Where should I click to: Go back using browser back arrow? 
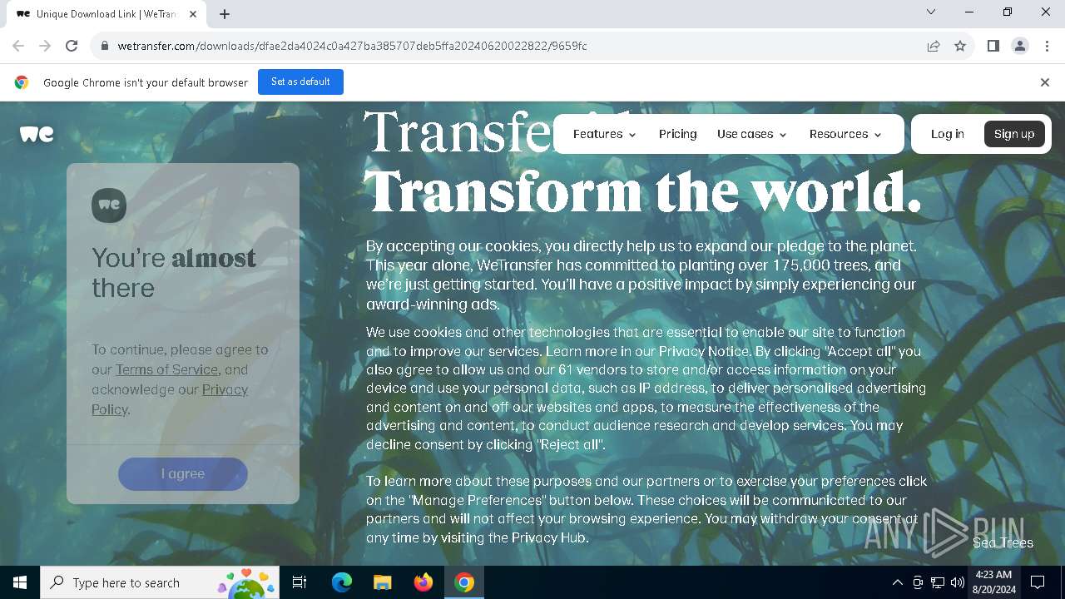18,46
